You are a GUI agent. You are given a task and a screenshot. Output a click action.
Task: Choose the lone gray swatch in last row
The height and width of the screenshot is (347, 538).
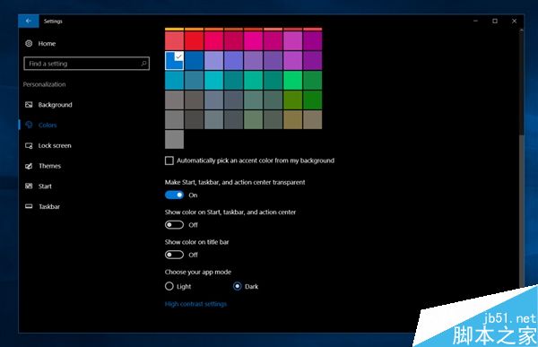click(x=174, y=139)
